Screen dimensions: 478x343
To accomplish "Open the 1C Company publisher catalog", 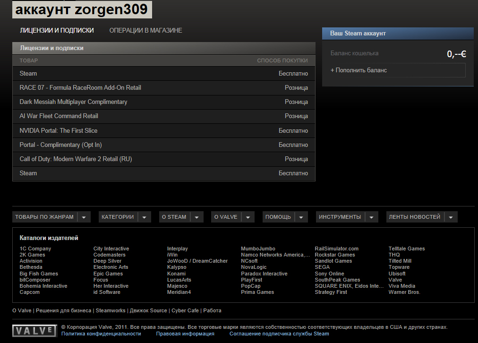I will tap(35, 249).
